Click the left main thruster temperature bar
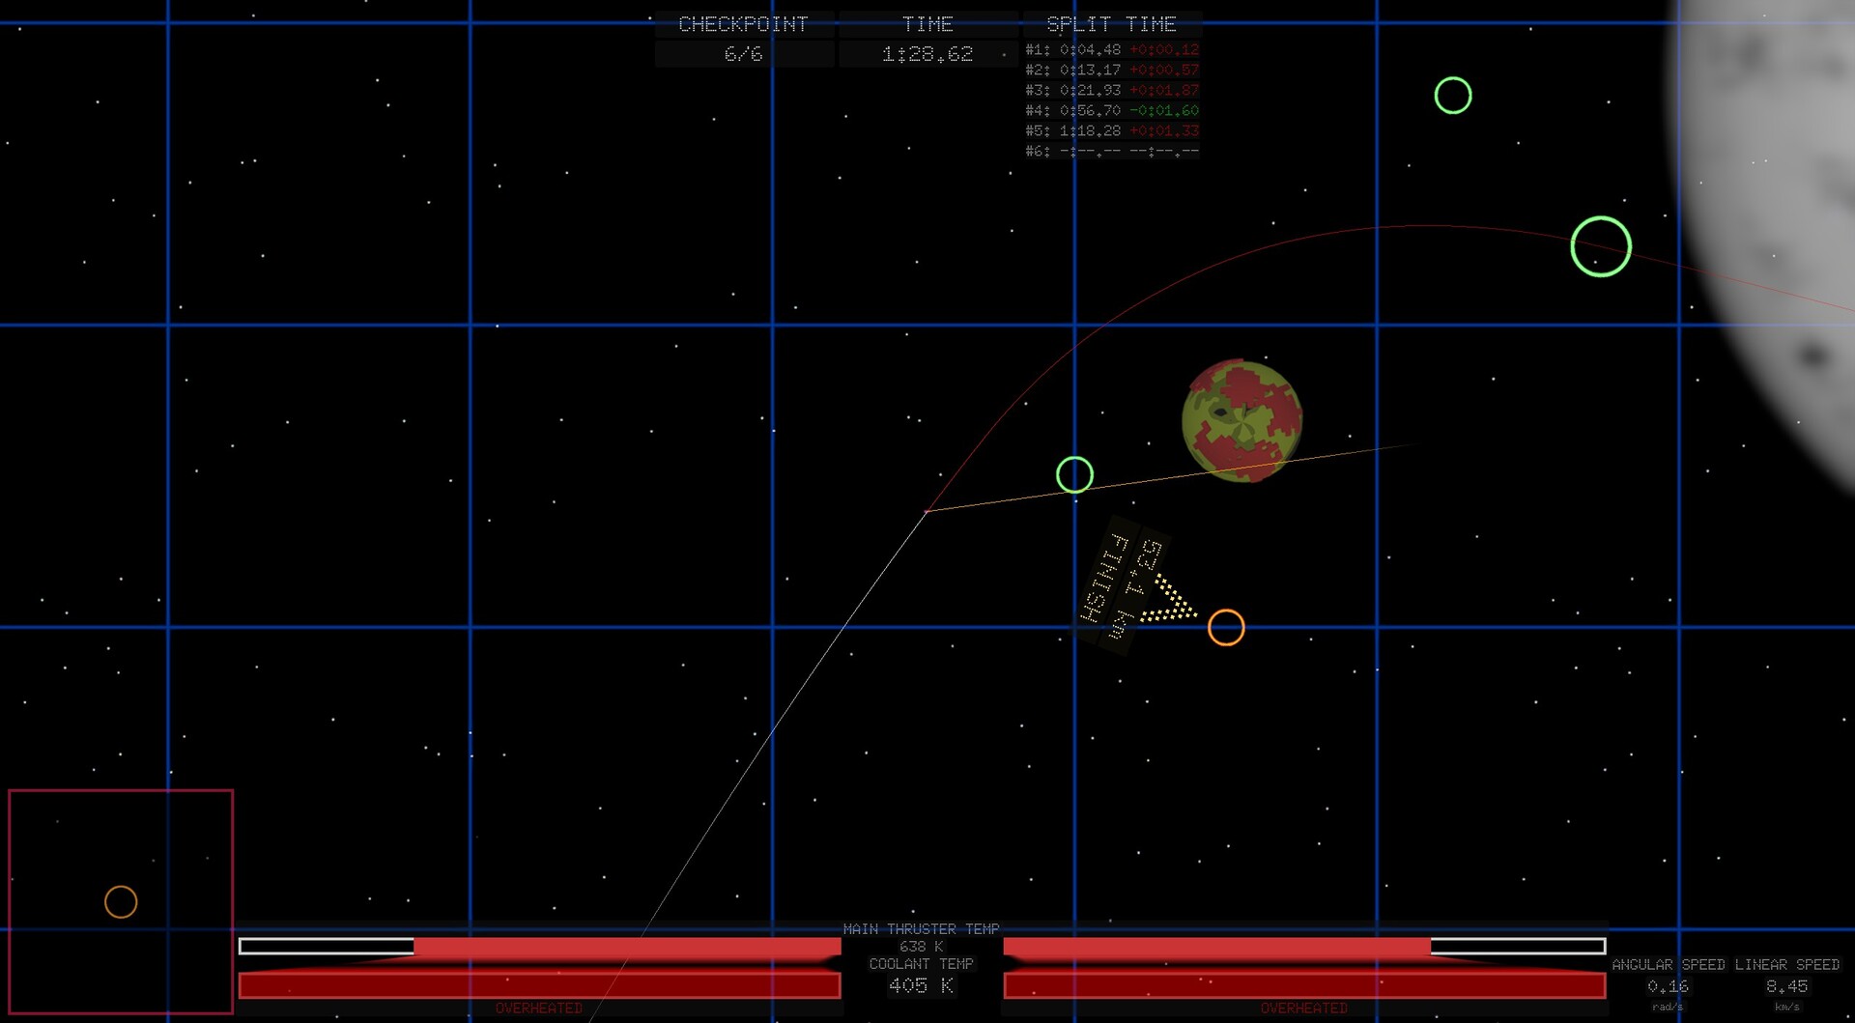Viewport: 1855px width, 1023px height. click(540, 947)
